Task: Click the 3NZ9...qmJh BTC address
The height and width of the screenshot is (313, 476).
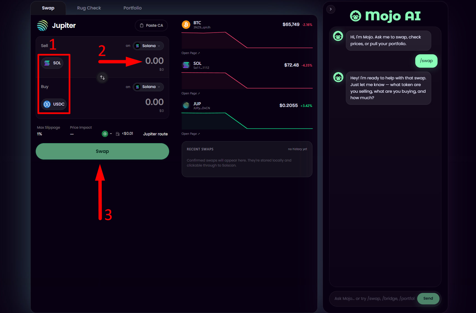Action: click(x=202, y=27)
